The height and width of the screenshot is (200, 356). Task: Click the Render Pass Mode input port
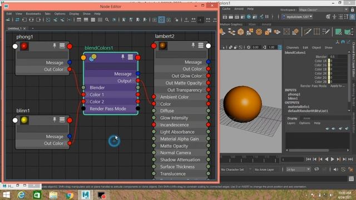83,109
